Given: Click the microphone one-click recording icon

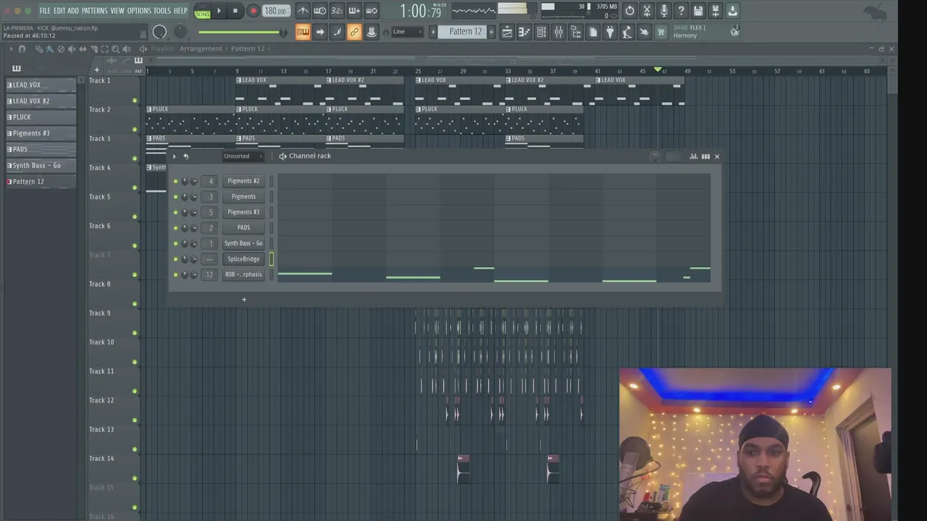Looking at the screenshot, I should point(664,11).
